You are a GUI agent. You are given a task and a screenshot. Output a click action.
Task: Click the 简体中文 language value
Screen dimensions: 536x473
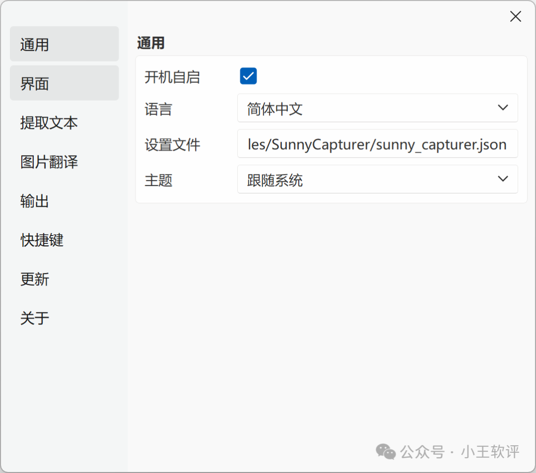(x=274, y=109)
